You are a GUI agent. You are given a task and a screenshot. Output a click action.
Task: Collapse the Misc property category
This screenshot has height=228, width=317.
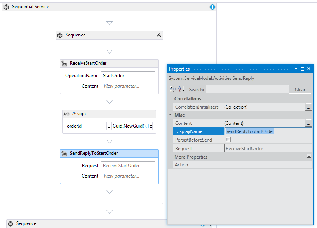pos(170,115)
